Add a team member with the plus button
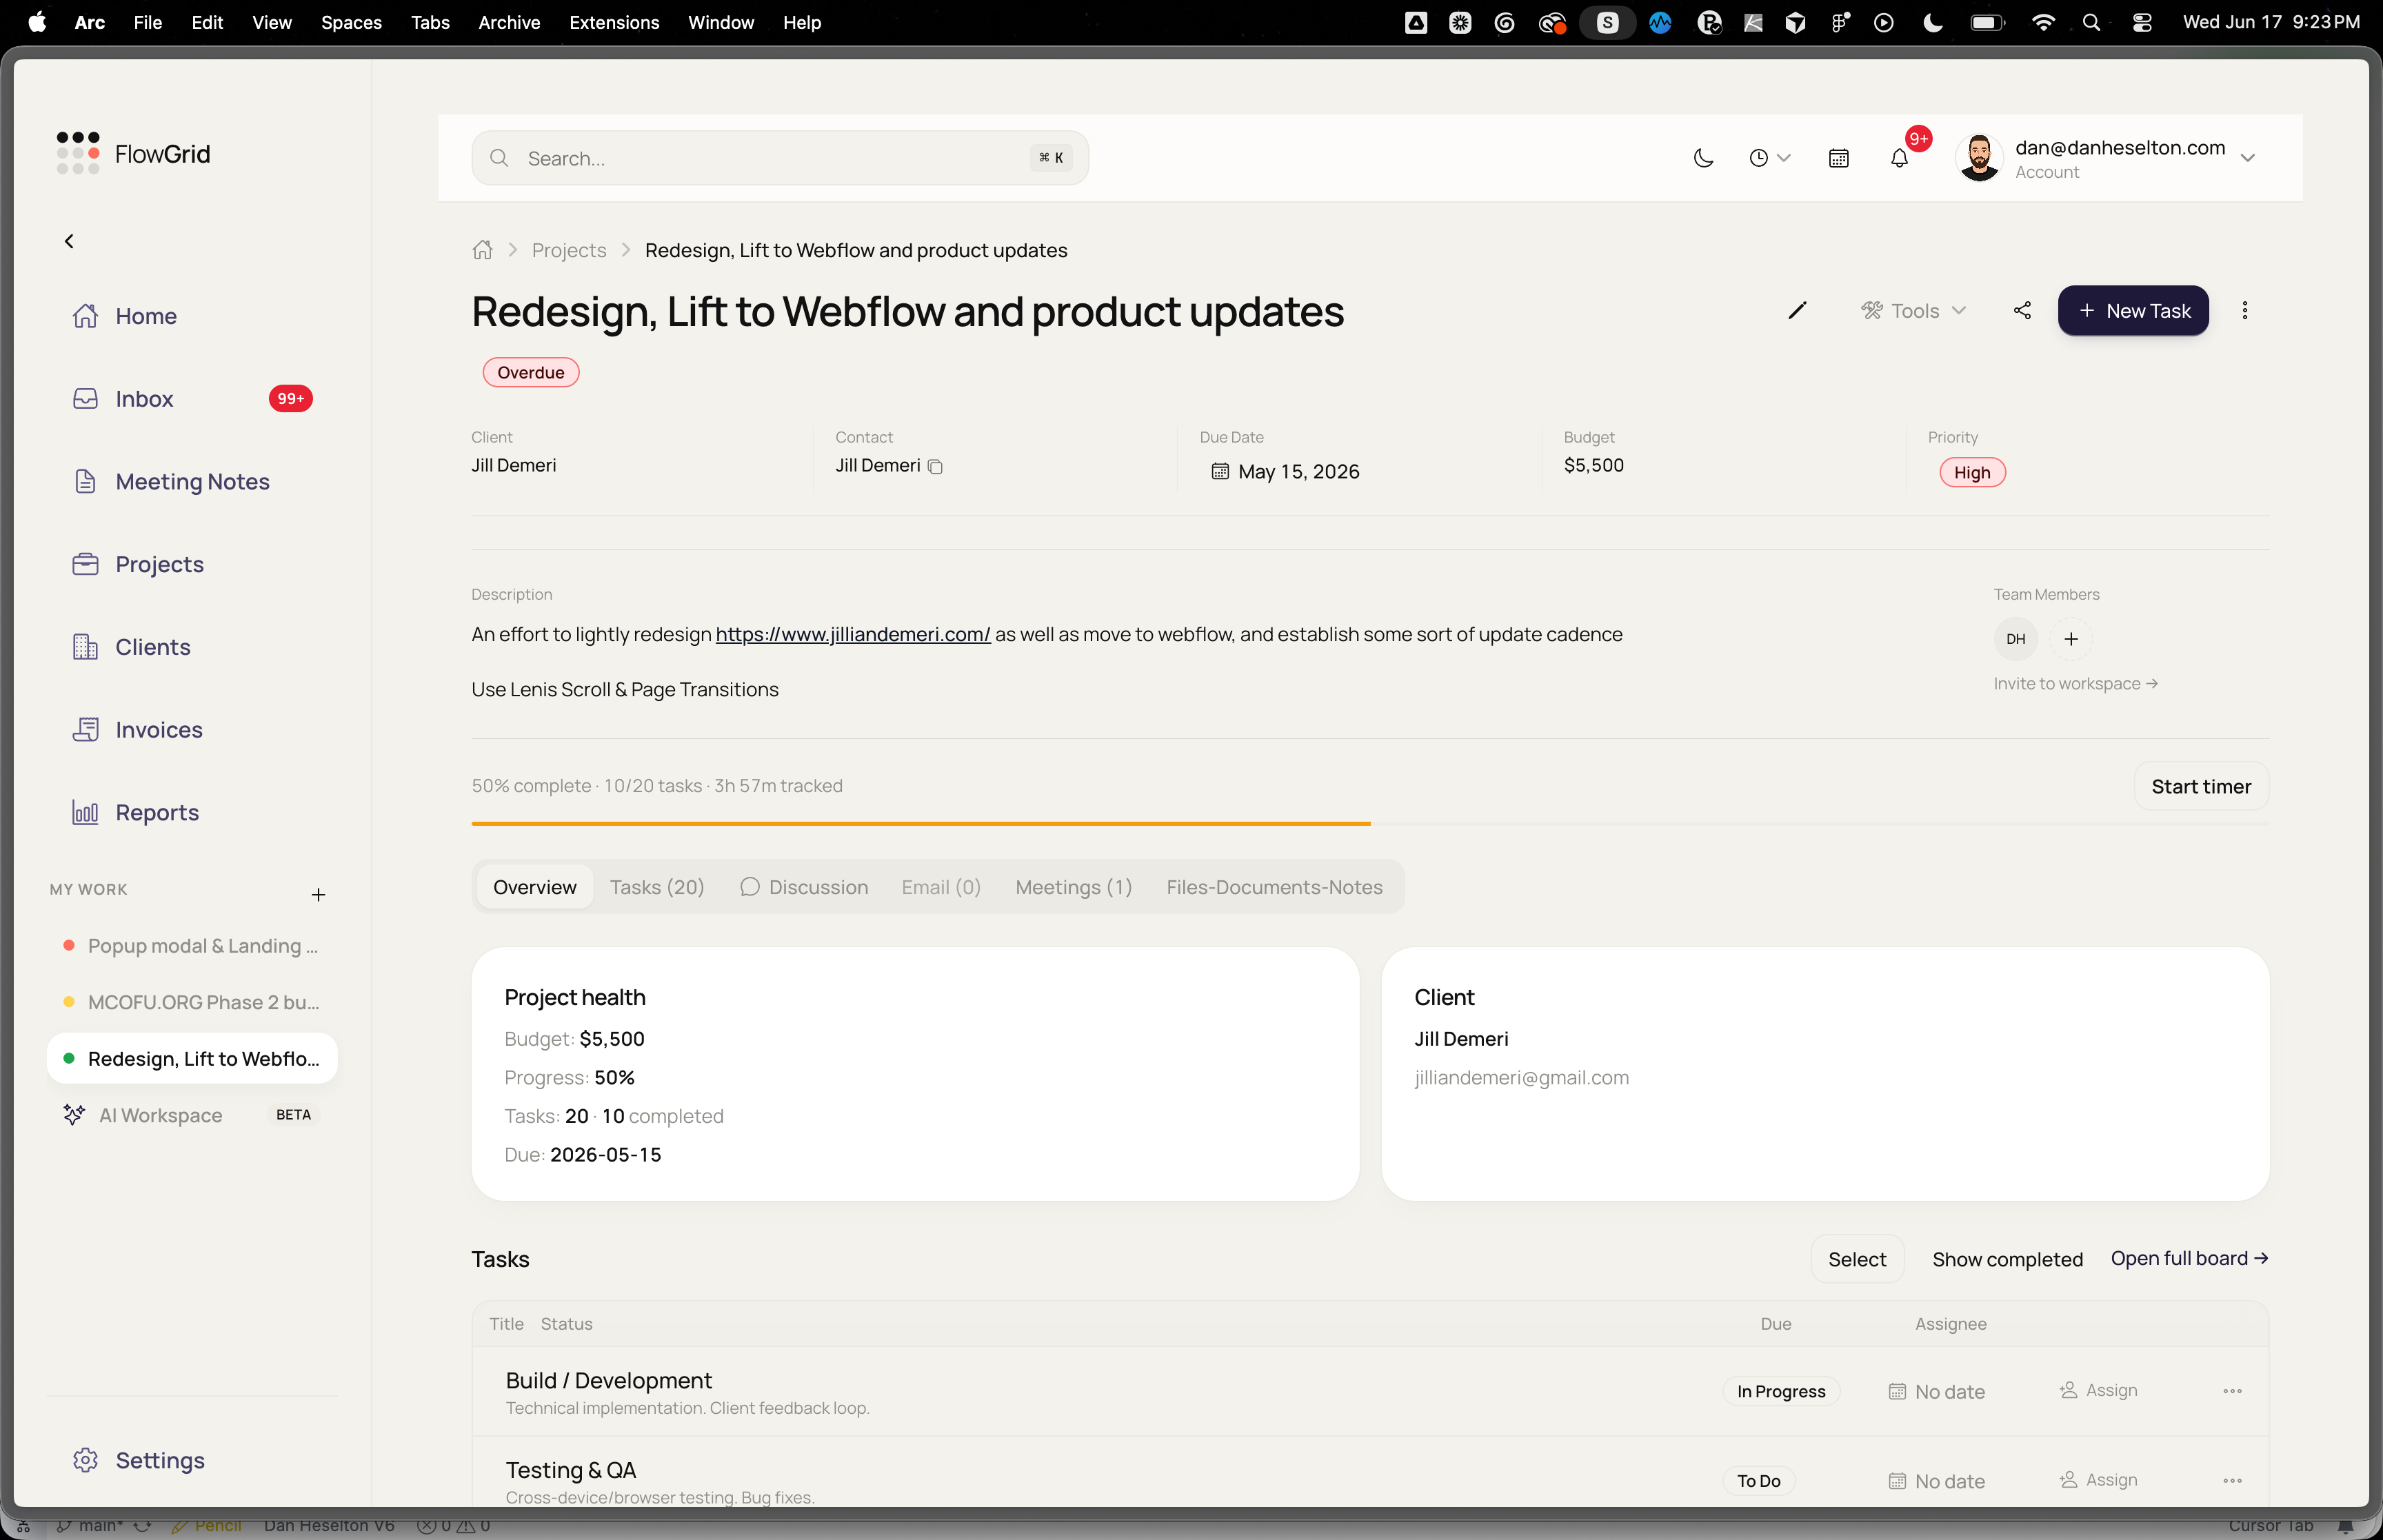The image size is (2383, 1540). 2071,639
